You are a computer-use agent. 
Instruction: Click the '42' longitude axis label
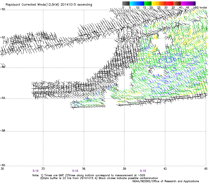pos(165,169)
